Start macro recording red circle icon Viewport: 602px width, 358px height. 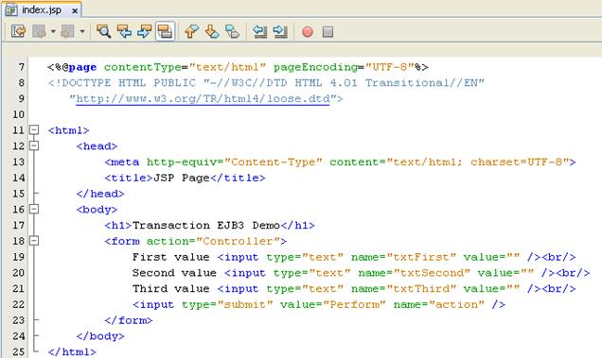click(x=308, y=32)
